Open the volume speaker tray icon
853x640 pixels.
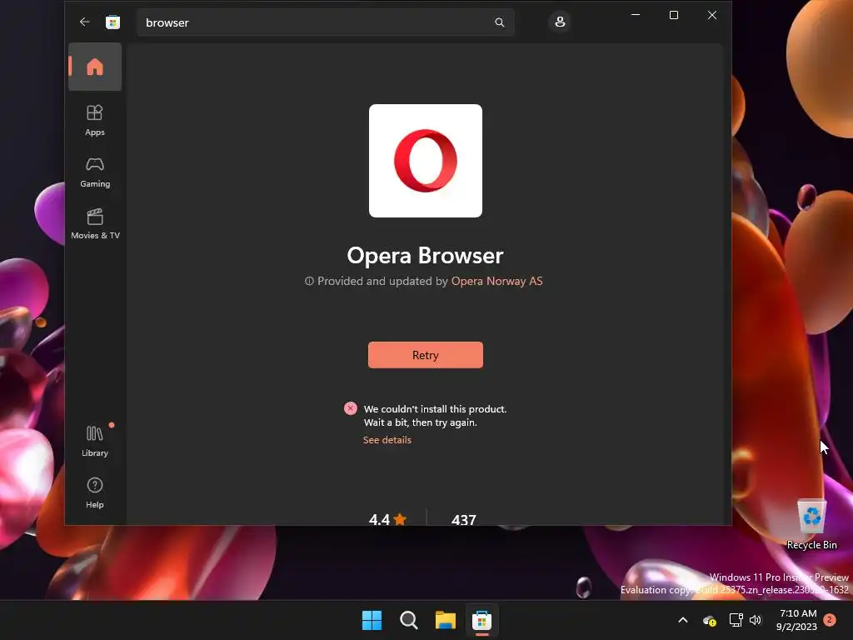click(x=756, y=620)
